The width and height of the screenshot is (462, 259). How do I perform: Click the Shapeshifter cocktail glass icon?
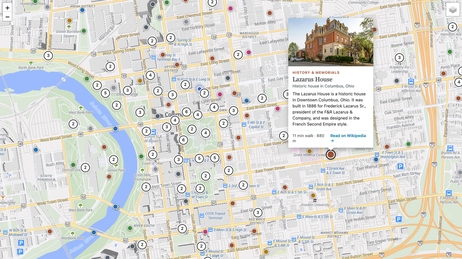point(3,198)
